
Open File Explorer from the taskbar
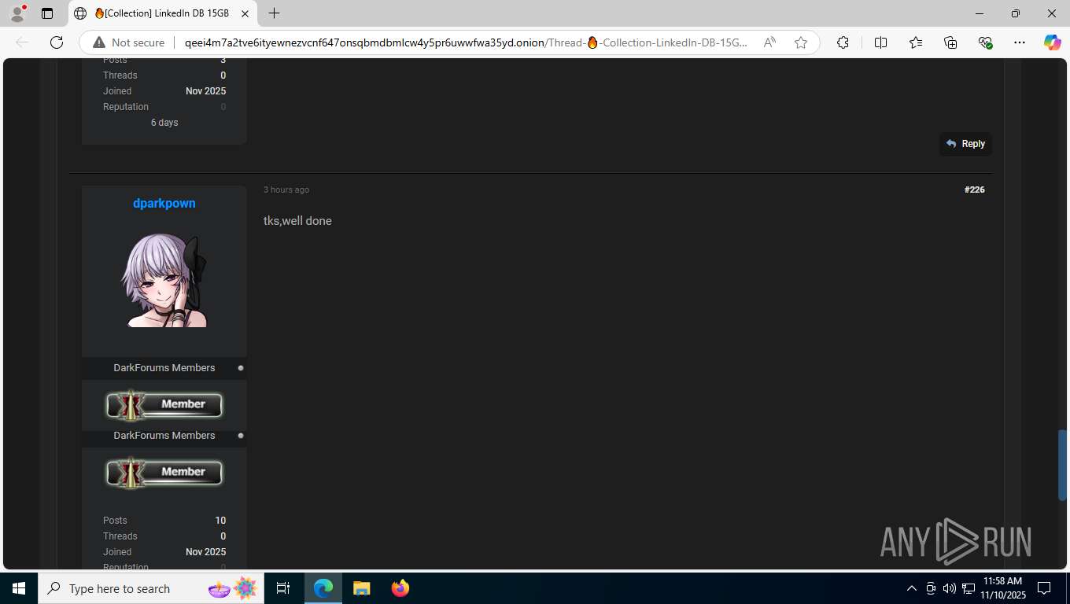(x=361, y=588)
